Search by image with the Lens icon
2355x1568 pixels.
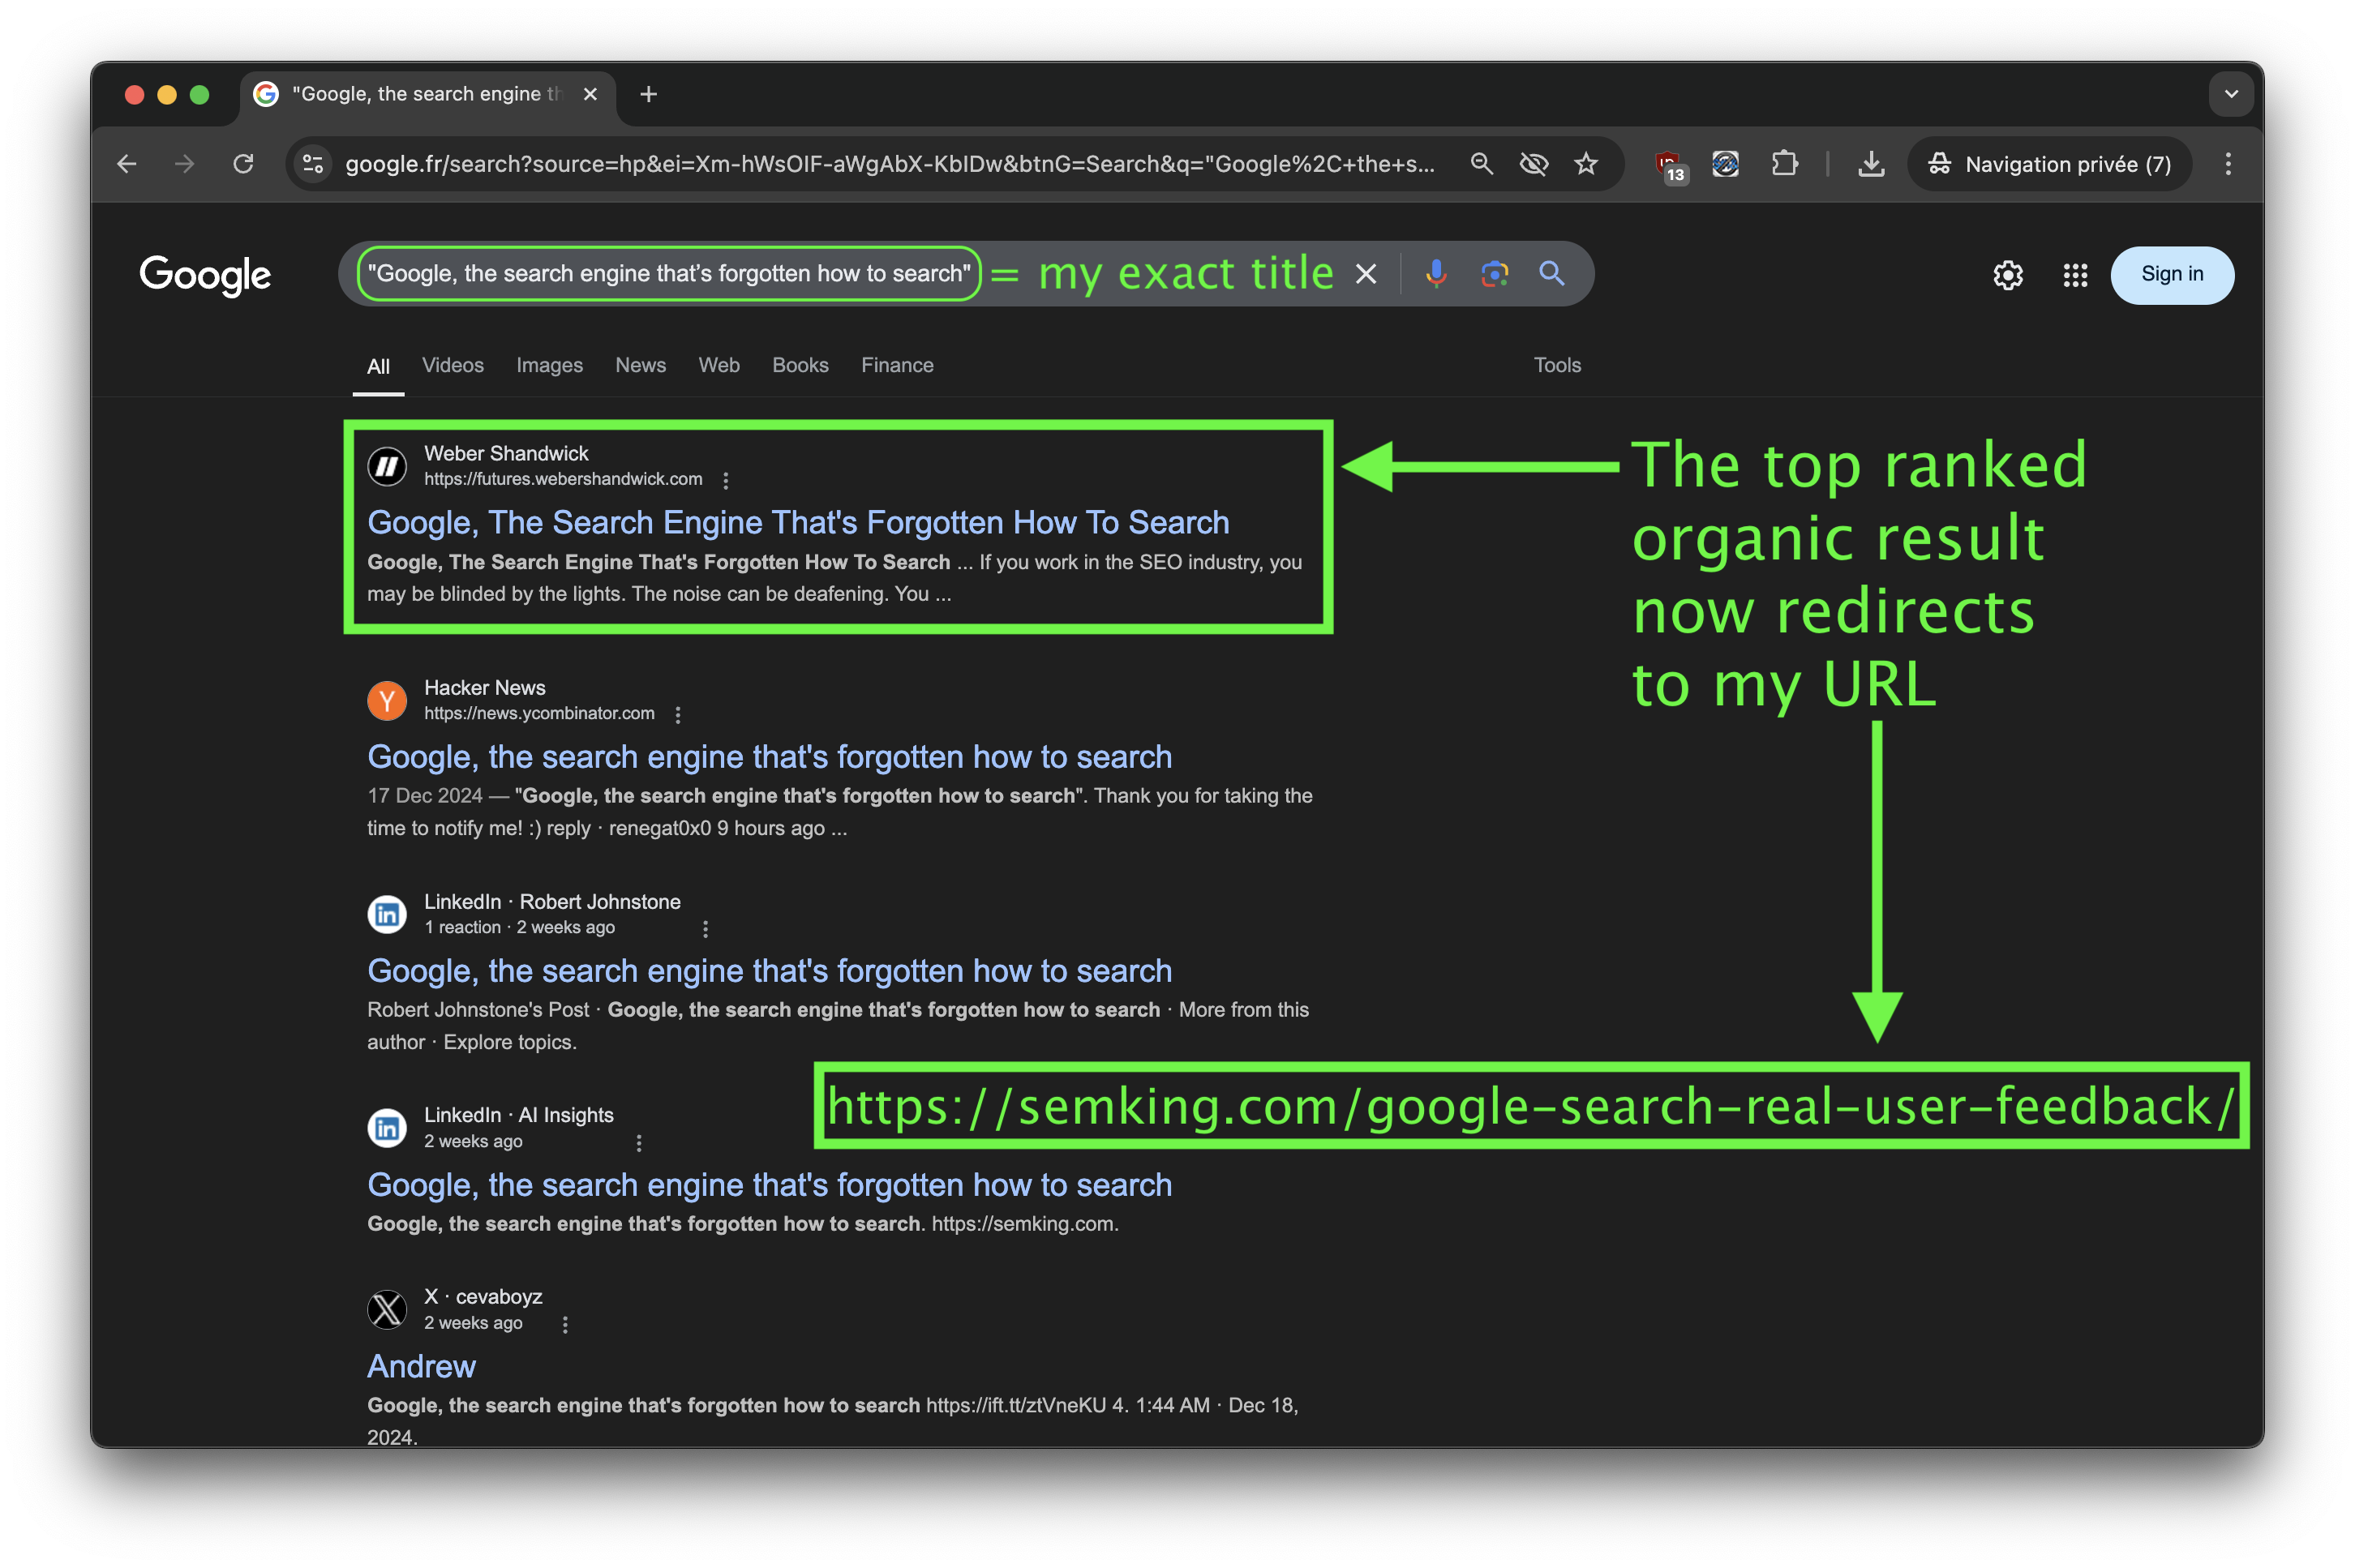tap(1494, 274)
